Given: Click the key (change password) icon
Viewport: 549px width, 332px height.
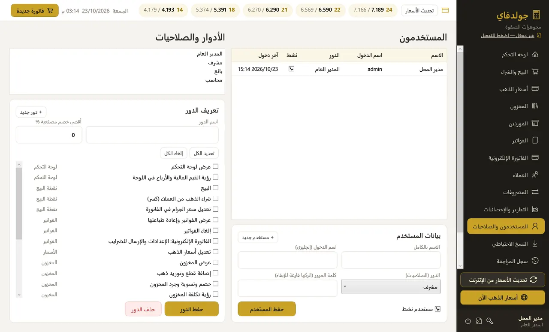Looking at the screenshot, I should [490, 321].
